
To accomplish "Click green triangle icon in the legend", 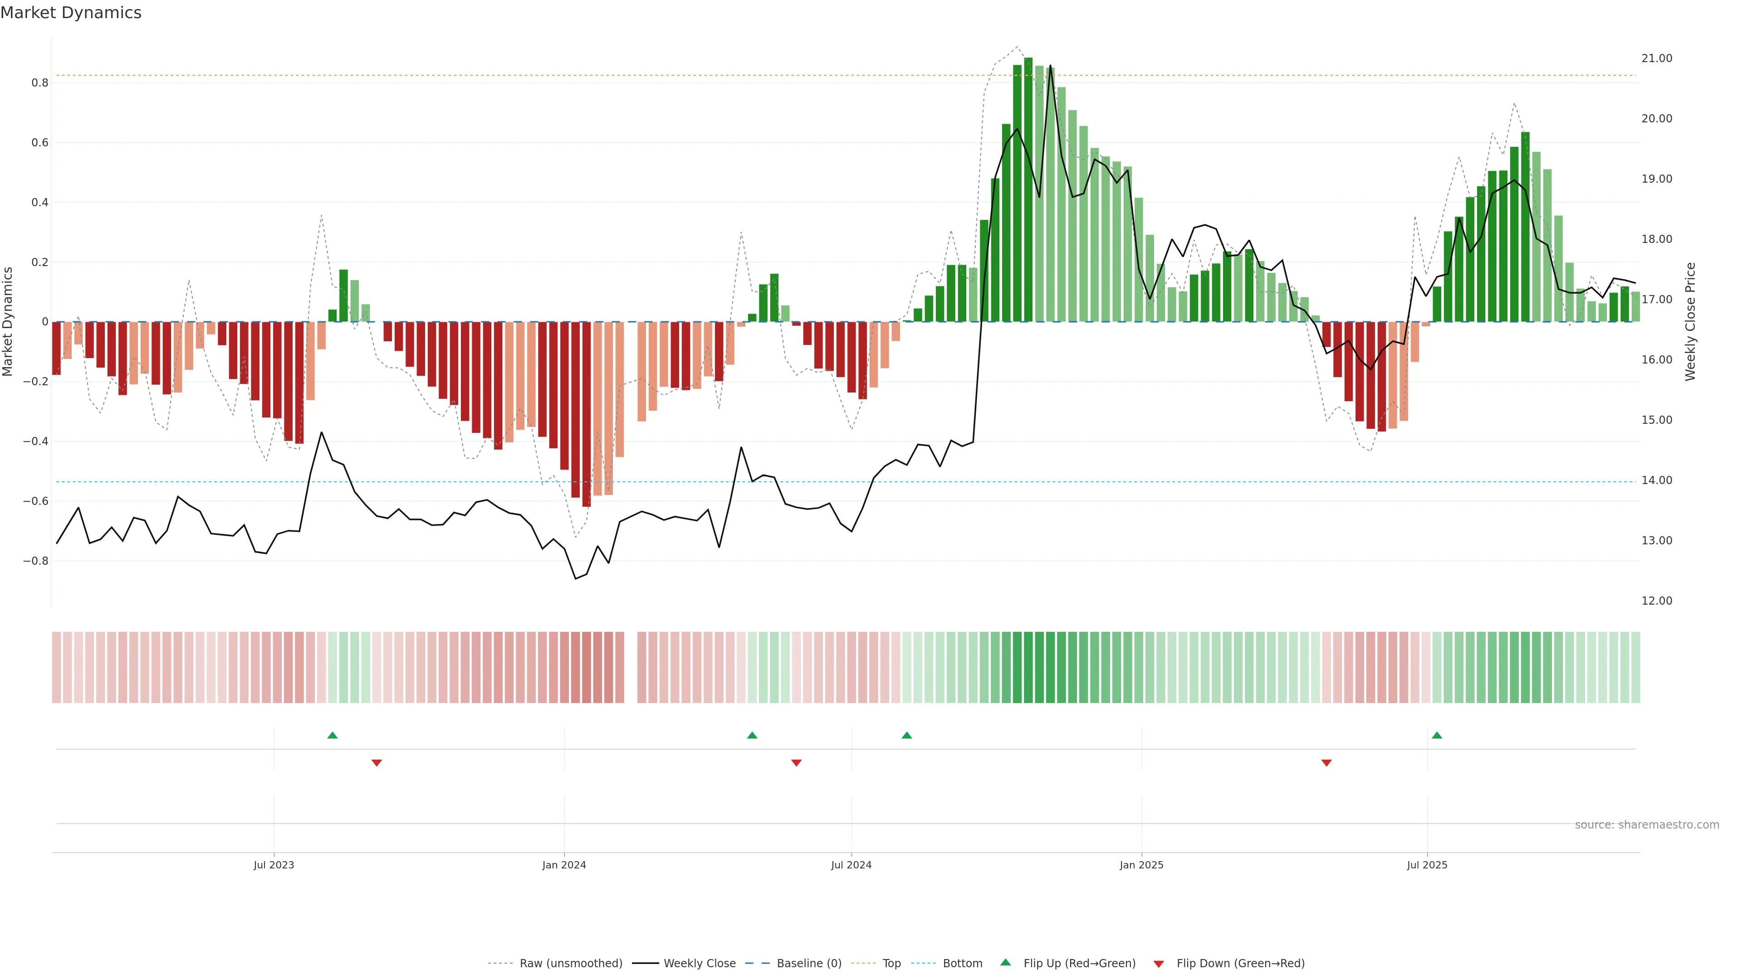I will pos(1006,962).
